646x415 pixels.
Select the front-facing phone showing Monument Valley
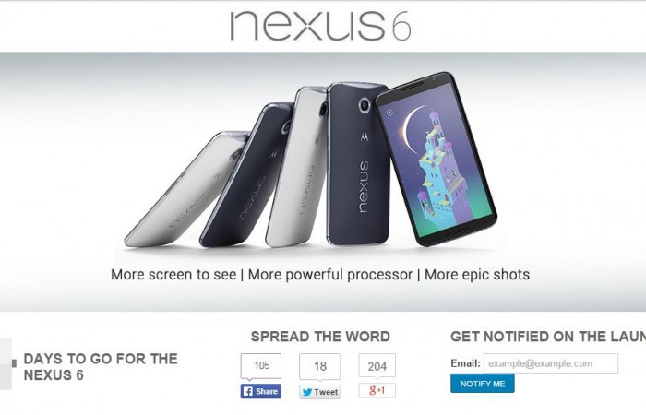tap(437, 158)
